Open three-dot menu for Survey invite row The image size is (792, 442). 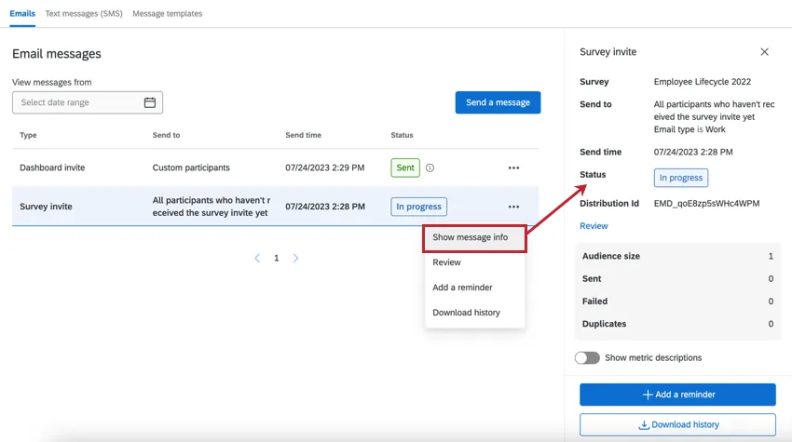point(513,207)
